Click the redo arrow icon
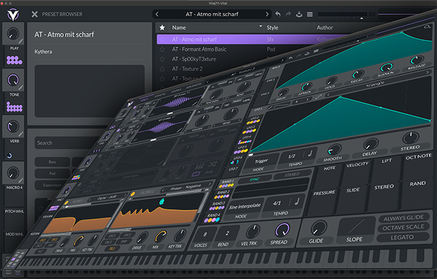 point(288,14)
